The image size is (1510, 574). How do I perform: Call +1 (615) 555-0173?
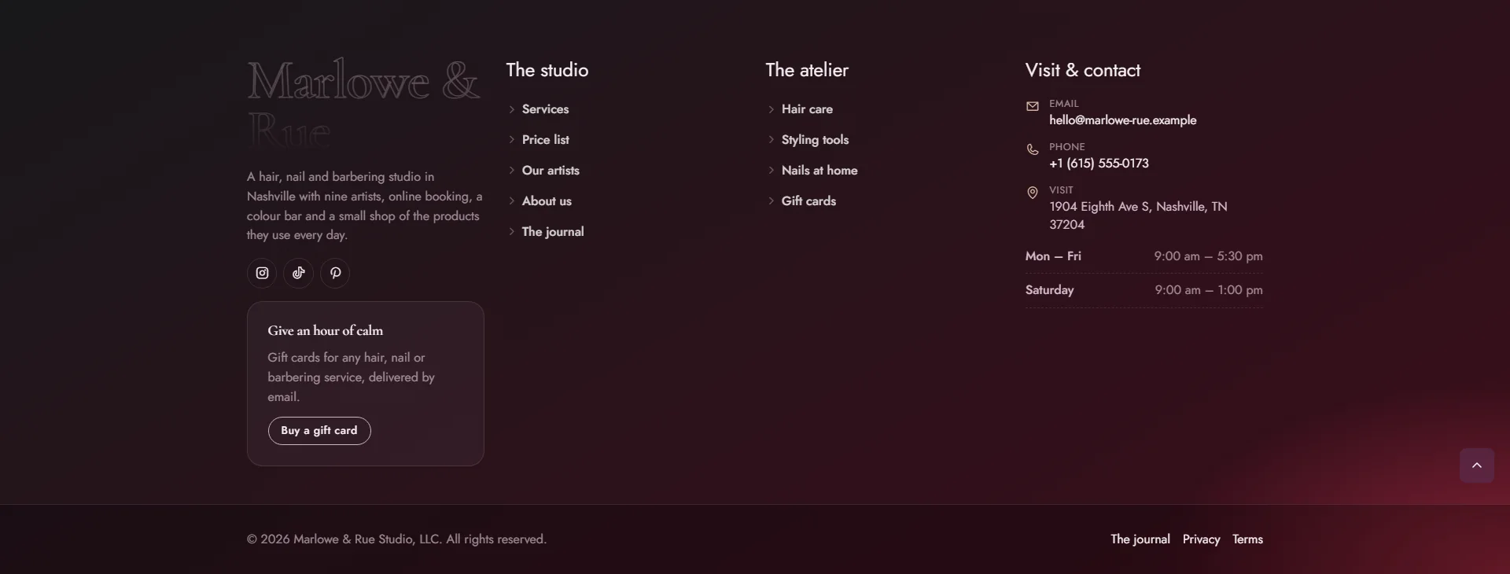click(x=1099, y=164)
